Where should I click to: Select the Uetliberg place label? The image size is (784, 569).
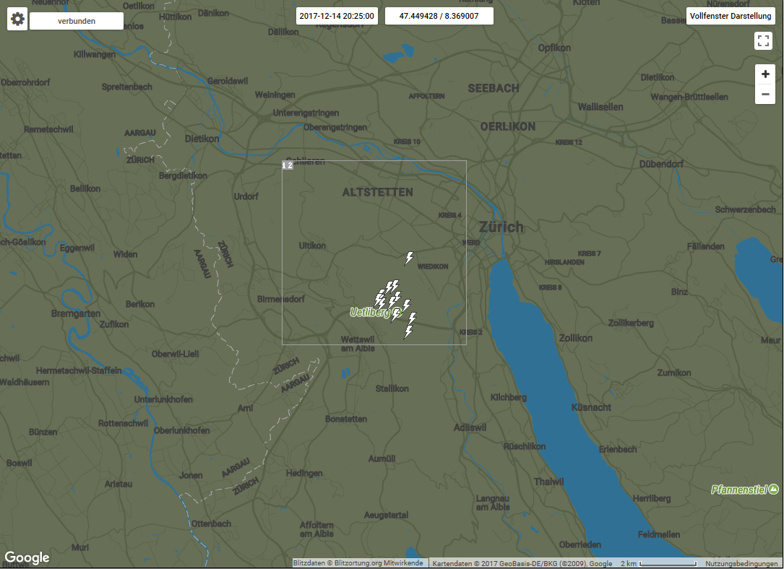pyautogui.click(x=370, y=313)
